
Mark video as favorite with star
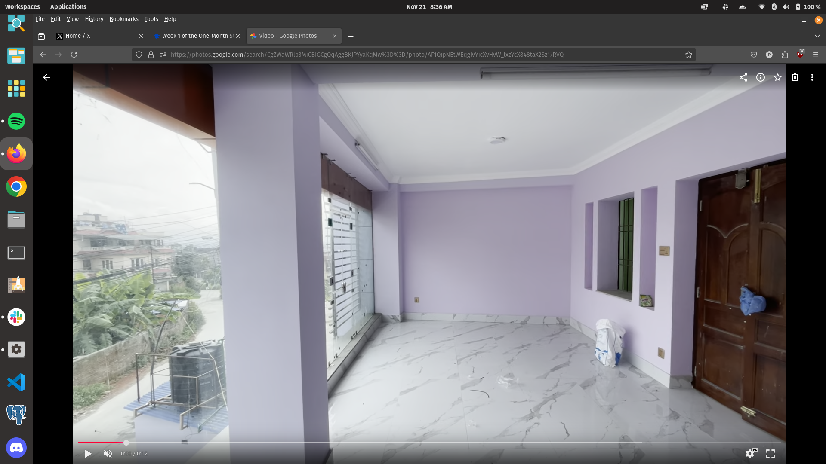[x=777, y=77]
